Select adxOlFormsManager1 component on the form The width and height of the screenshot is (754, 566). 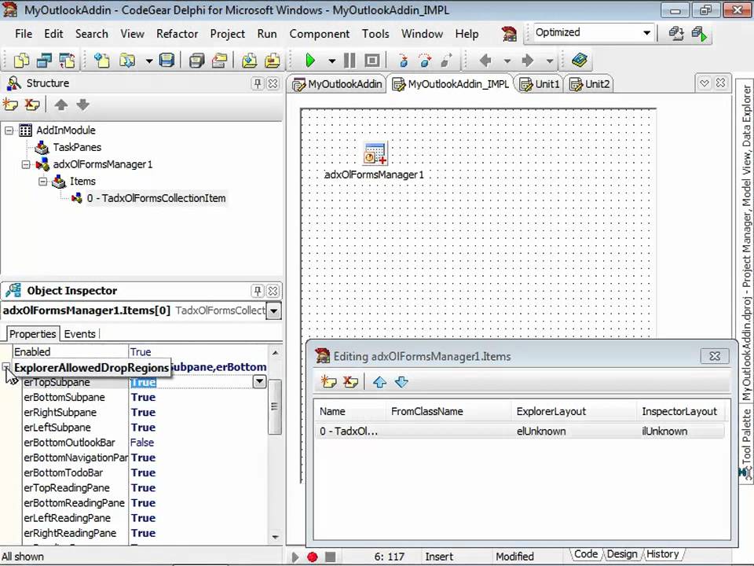click(x=375, y=153)
